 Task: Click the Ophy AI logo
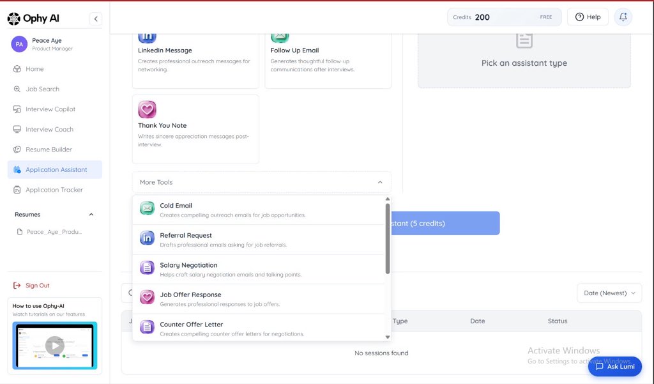click(33, 19)
